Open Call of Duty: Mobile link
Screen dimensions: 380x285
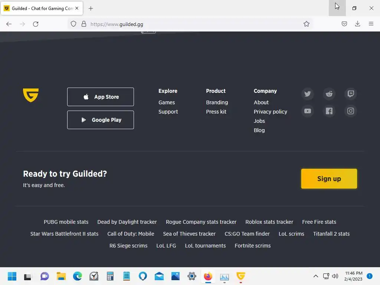[x=131, y=234]
